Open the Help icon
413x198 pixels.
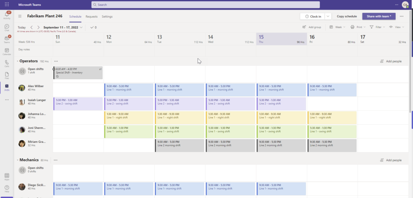pos(6,188)
